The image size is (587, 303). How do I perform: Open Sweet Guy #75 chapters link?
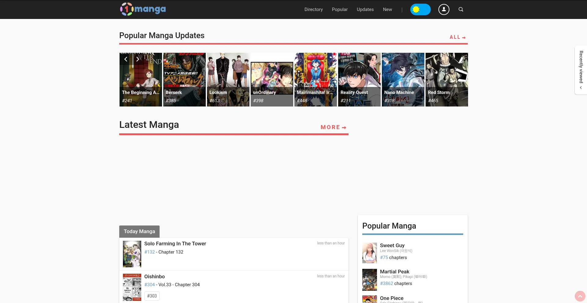[x=384, y=258]
